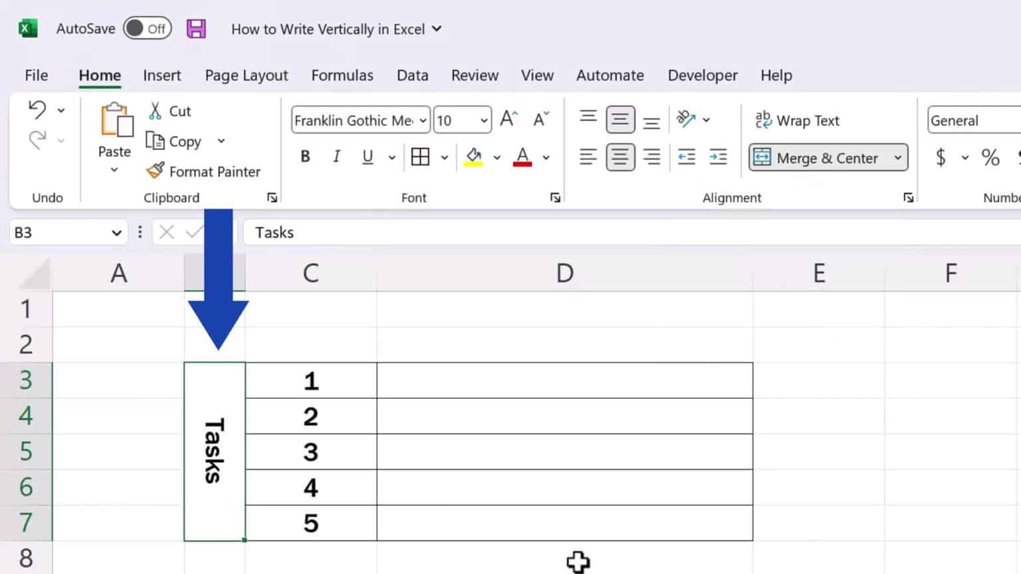Viewport: 1021px width, 574px height.
Task: Toggle AutoSave from Off to On
Action: pyautogui.click(x=147, y=29)
